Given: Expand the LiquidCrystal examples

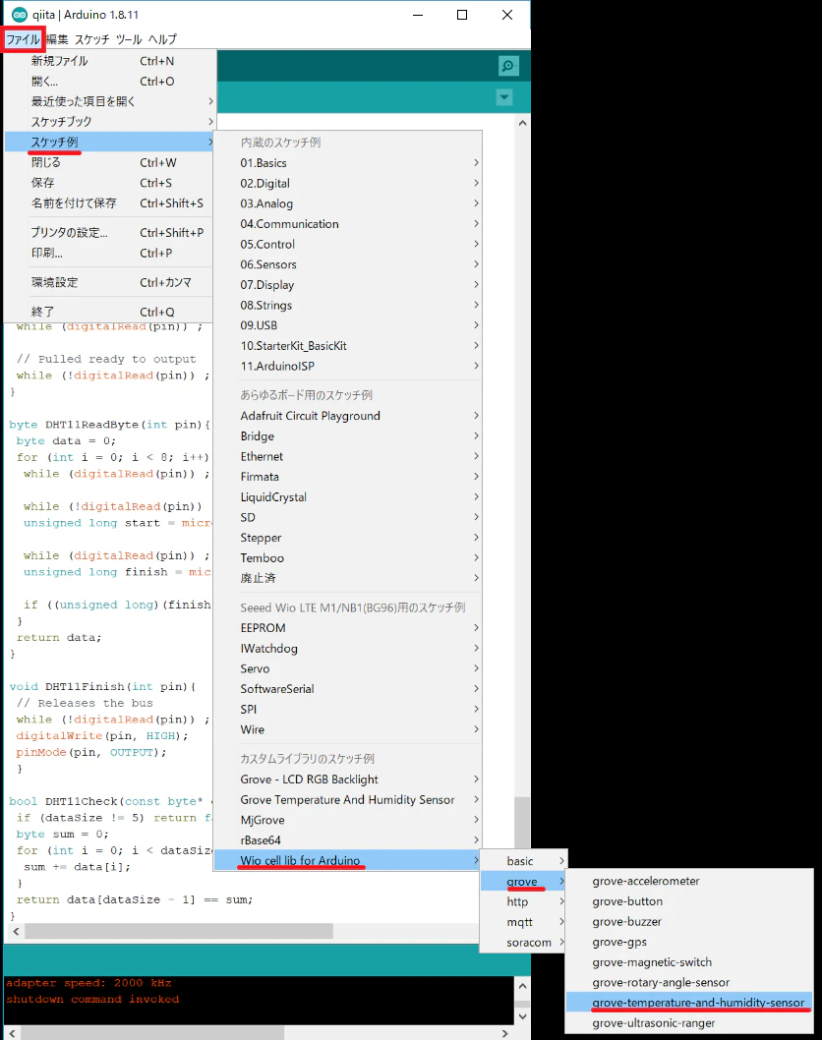Looking at the screenshot, I should (x=348, y=497).
